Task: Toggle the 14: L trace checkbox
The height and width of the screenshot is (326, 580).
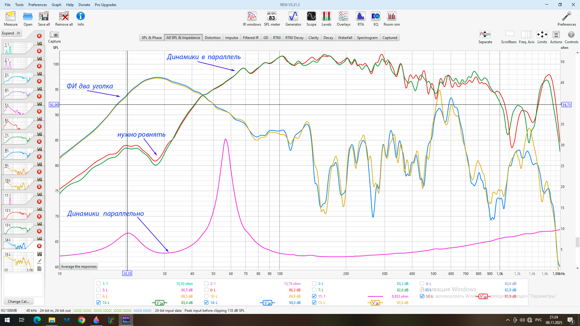Action: (x=206, y=302)
